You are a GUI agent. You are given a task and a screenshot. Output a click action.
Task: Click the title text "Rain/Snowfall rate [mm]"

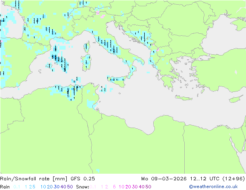coord(34,179)
